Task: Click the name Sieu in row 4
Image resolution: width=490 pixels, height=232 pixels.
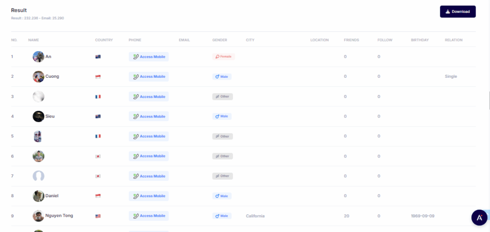Action: coord(50,116)
